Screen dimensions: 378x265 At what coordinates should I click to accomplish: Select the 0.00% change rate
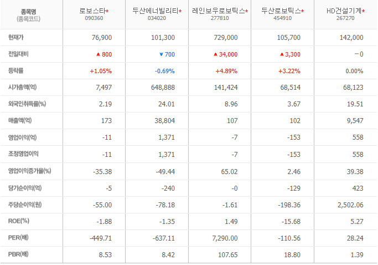(354, 71)
